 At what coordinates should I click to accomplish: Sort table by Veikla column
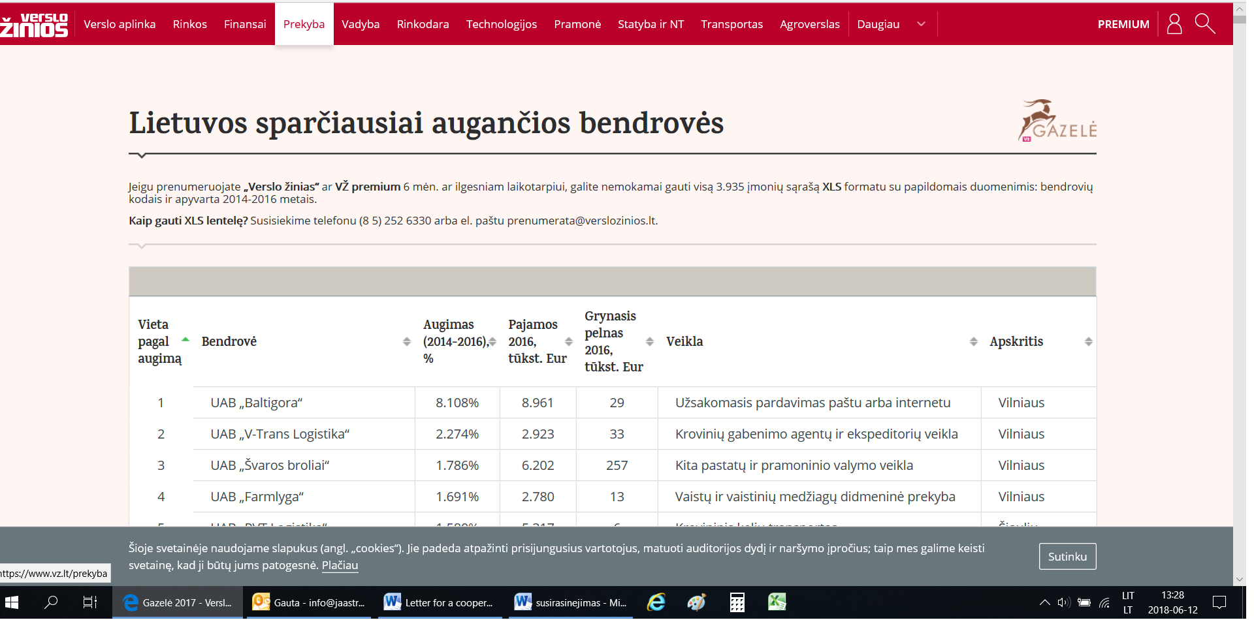[974, 341]
